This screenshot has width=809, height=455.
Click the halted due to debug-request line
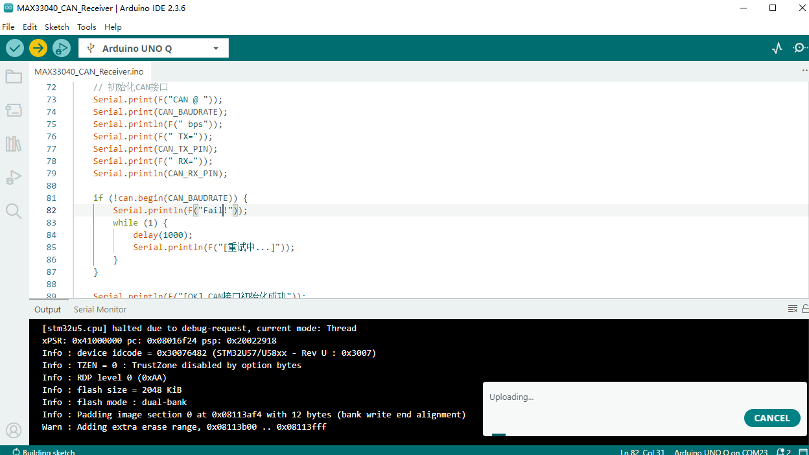point(199,329)
